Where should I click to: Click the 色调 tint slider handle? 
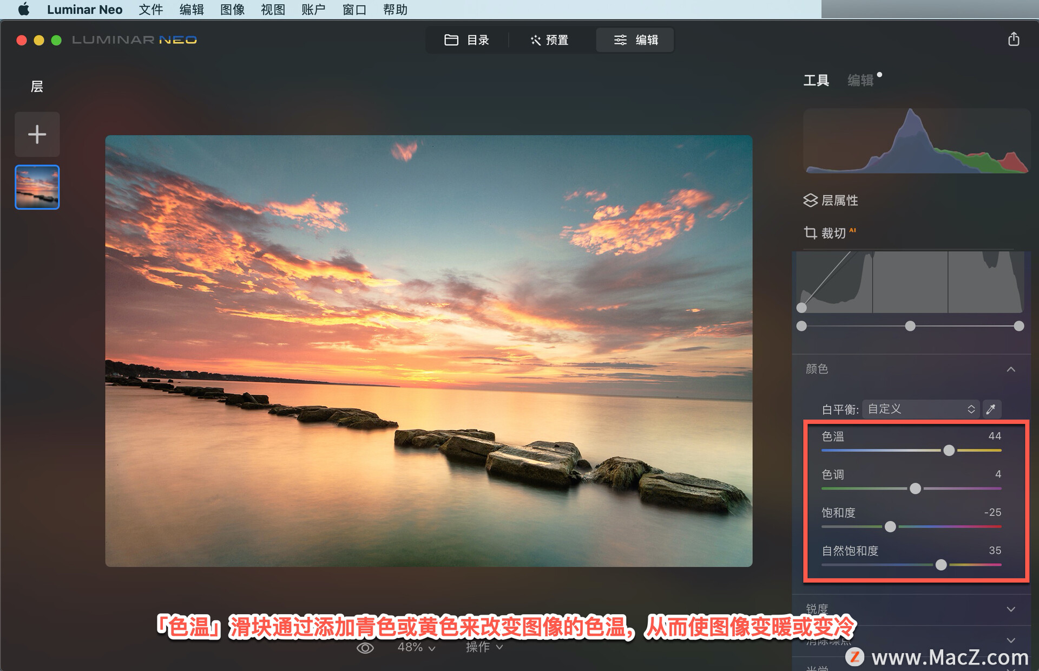coord(915,488)
